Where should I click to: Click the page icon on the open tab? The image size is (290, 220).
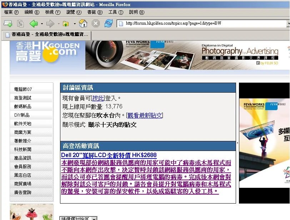(x=7, y=35)
